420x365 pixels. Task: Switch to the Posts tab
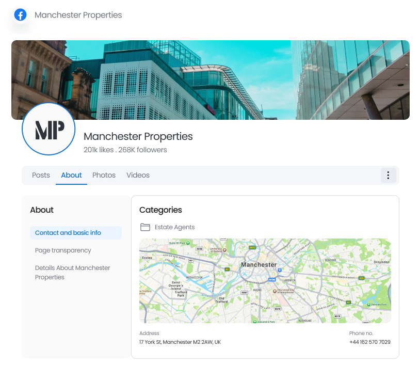41,175
